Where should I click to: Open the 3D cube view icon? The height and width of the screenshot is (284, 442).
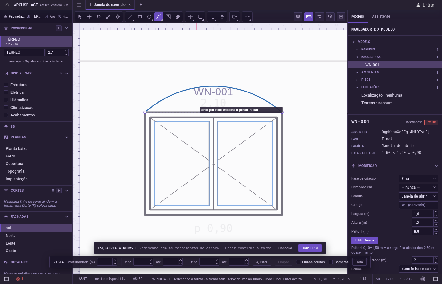[x=330, y=17]
